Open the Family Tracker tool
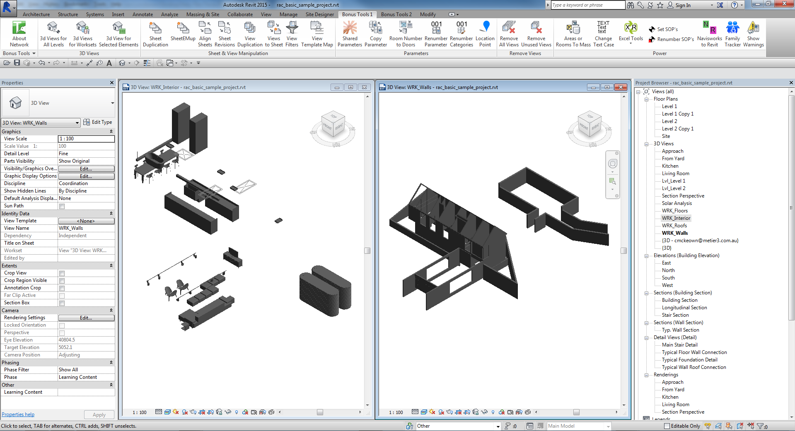The width and height of the screenshot is (795, 431). coord(732,33)
